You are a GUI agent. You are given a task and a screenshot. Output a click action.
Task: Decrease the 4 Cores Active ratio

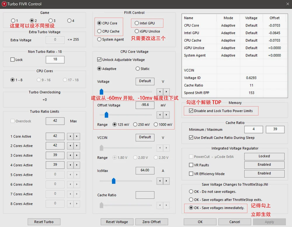70,165
